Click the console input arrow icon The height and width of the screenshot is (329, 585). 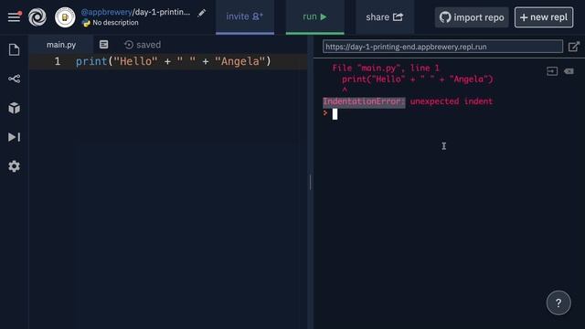pyautogui.click(x=552, y=71)
